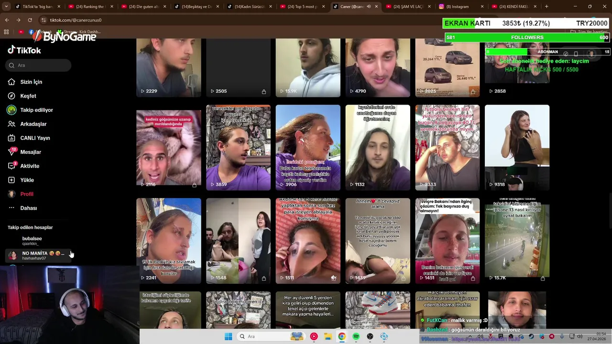Open YouTube Music from the taskbar
The width and height of the screenshot is (612, 344).
[x=314, y=336]
